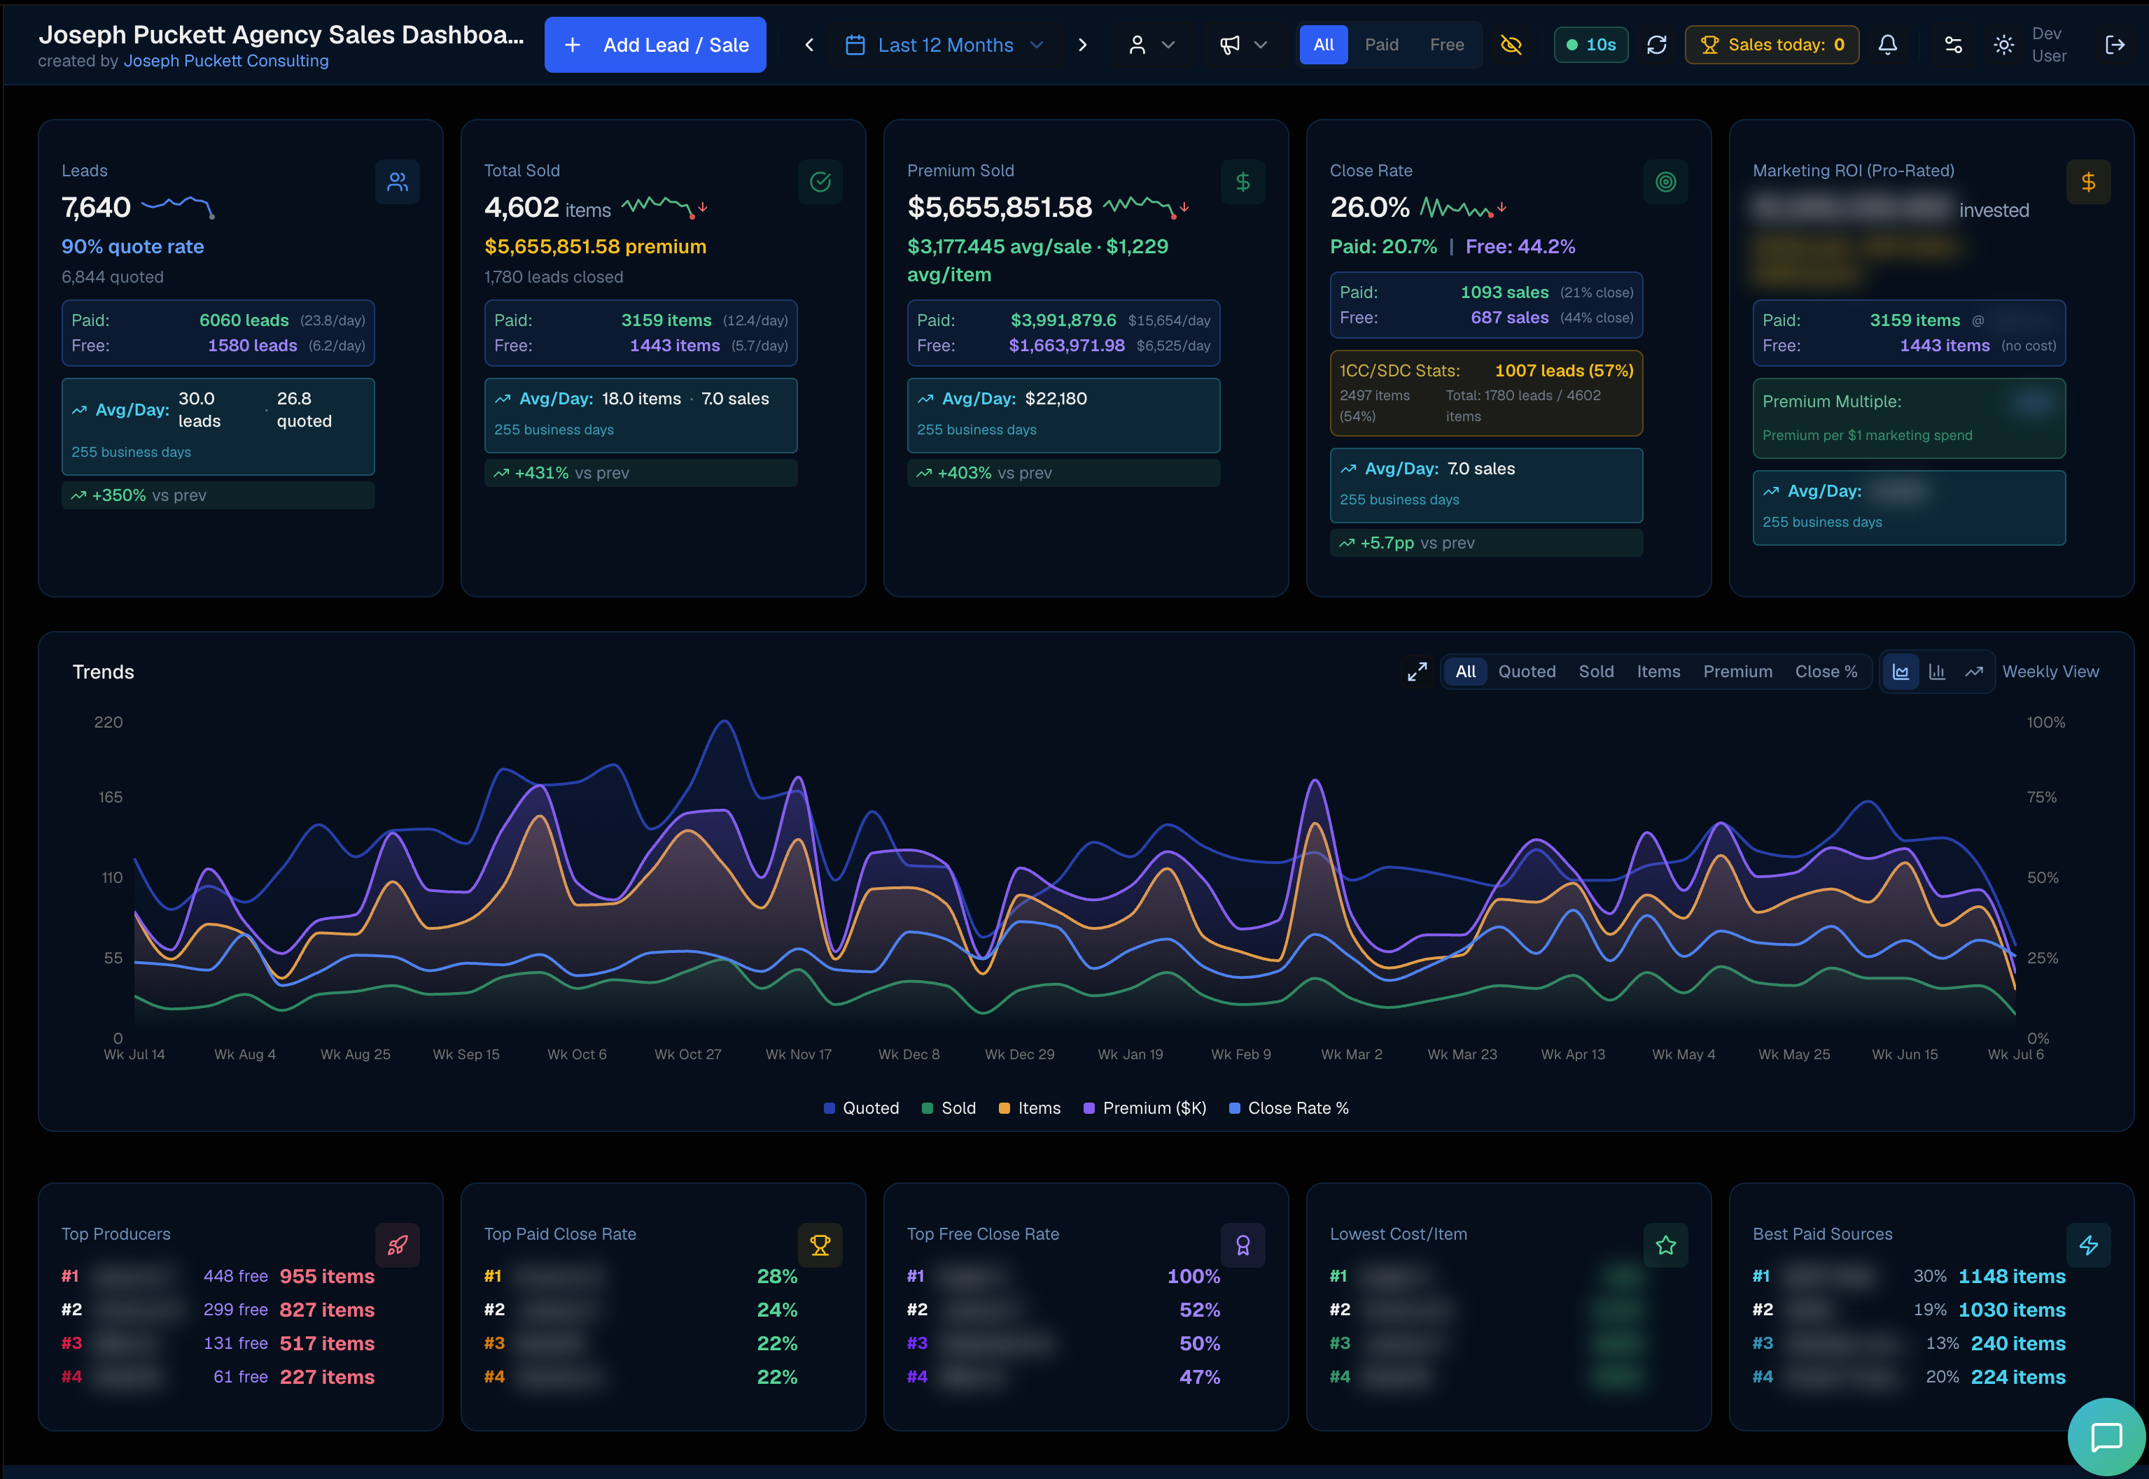
Task: Click the Wk Oct 27 axis label
Action: 687,1054
